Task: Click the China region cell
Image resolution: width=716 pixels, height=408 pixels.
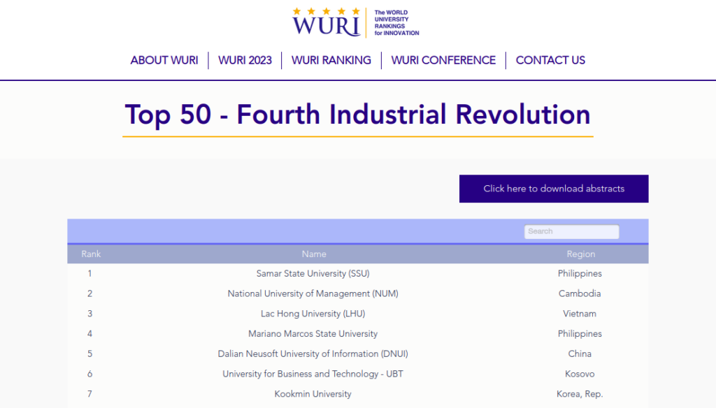Action: point(580,354)
